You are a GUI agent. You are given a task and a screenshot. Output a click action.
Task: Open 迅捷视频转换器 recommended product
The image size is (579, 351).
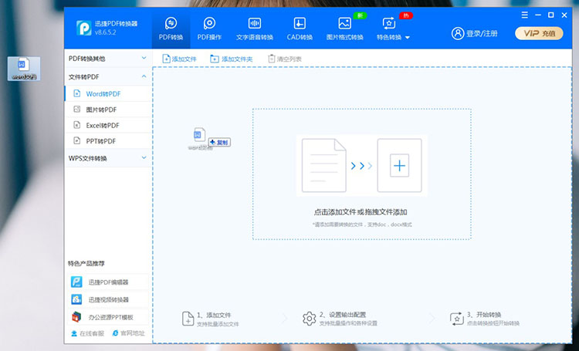click(108, 299)
